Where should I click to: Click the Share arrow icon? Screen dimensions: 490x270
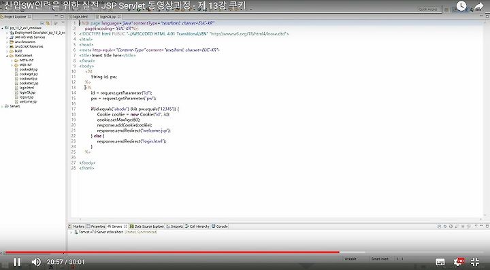[478, 6]
